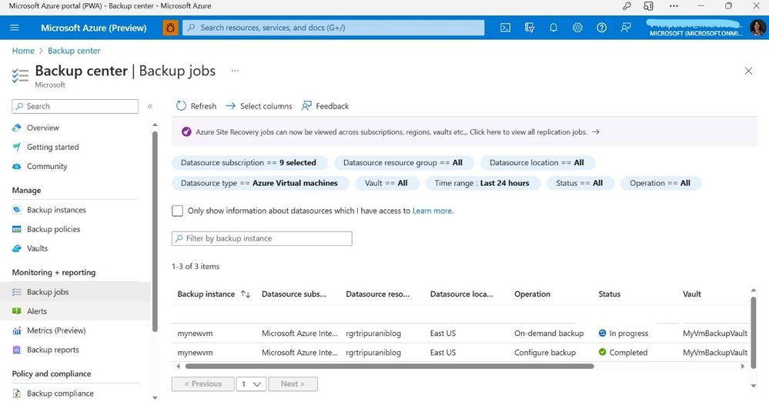This screenshot has height=402, width=769.
Task: Click the 'In progress' status cell
Action: [624, 333]
